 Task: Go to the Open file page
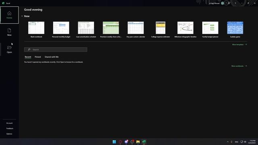[9, 49]
